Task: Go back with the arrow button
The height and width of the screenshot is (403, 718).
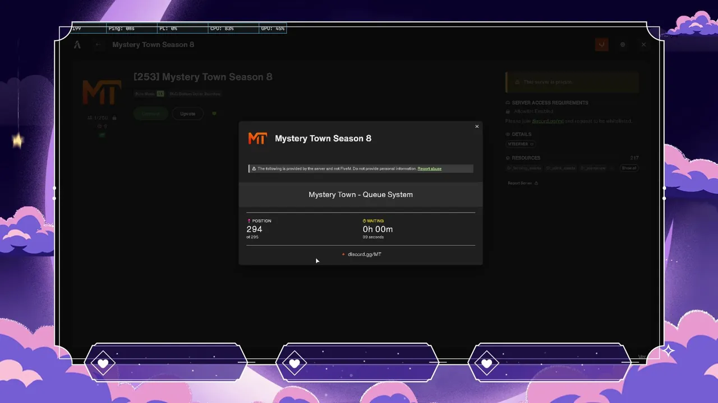Action: click(98, 44)
